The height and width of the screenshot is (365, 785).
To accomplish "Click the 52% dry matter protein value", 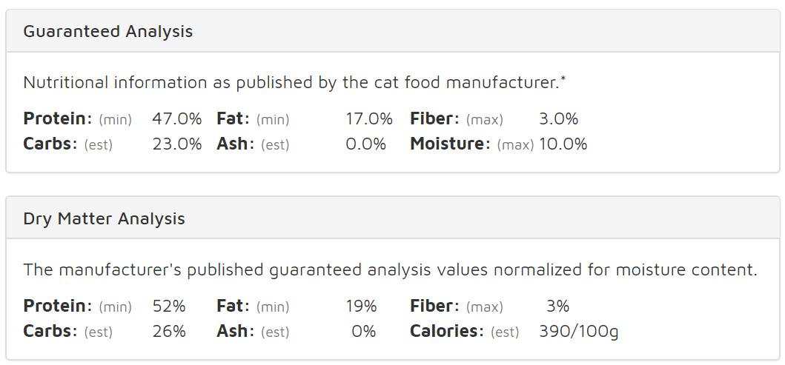I will point(169,306).
